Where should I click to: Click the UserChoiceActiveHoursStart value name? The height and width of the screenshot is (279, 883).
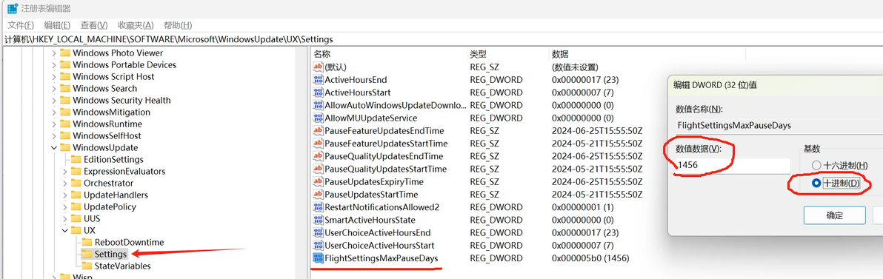[379, 245]
